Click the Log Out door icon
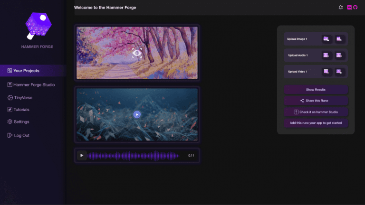Viewport: 365px width, 205px height. point(10,135)
